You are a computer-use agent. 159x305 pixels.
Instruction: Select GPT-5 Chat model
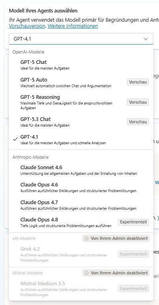[81, 65]
